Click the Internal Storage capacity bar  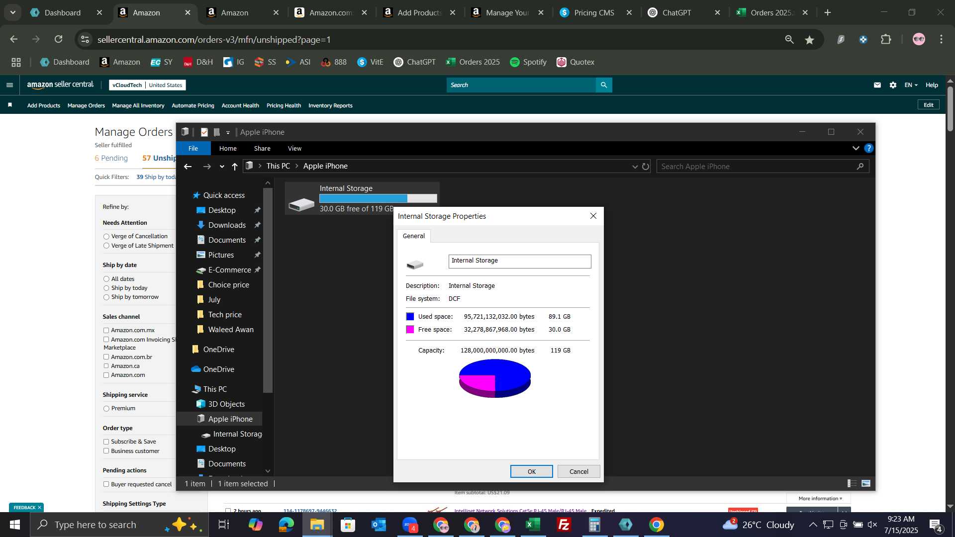[378, 198]
